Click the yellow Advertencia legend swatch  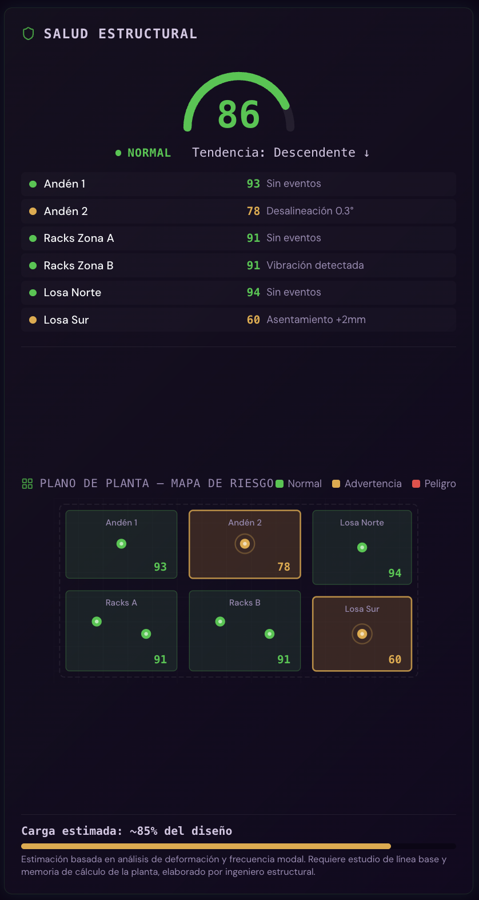(x=336, y=484)
